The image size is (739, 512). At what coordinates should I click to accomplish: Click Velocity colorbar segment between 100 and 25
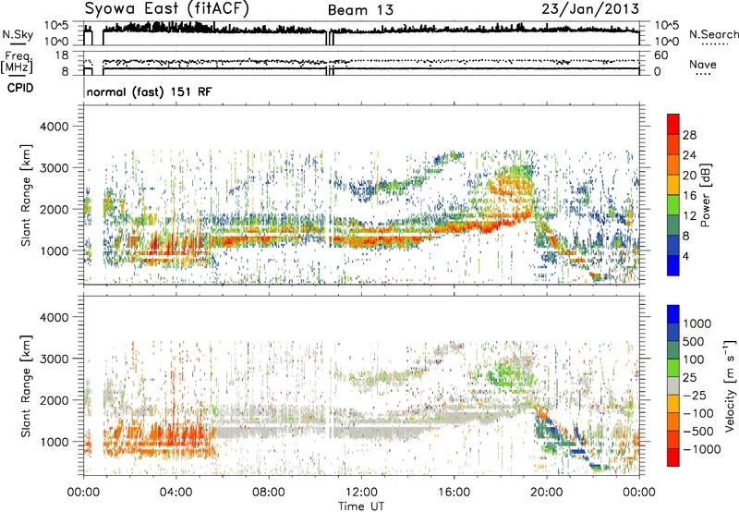[673, 368]
